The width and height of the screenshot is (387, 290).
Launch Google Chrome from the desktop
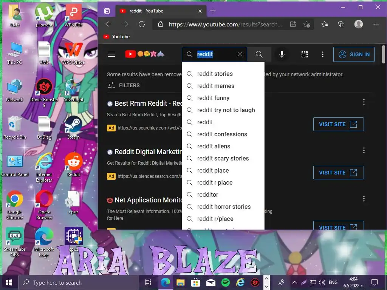coord(15,205)
